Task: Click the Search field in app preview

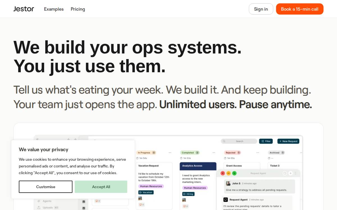Action: pyautogui.click(x=239, y=141)
